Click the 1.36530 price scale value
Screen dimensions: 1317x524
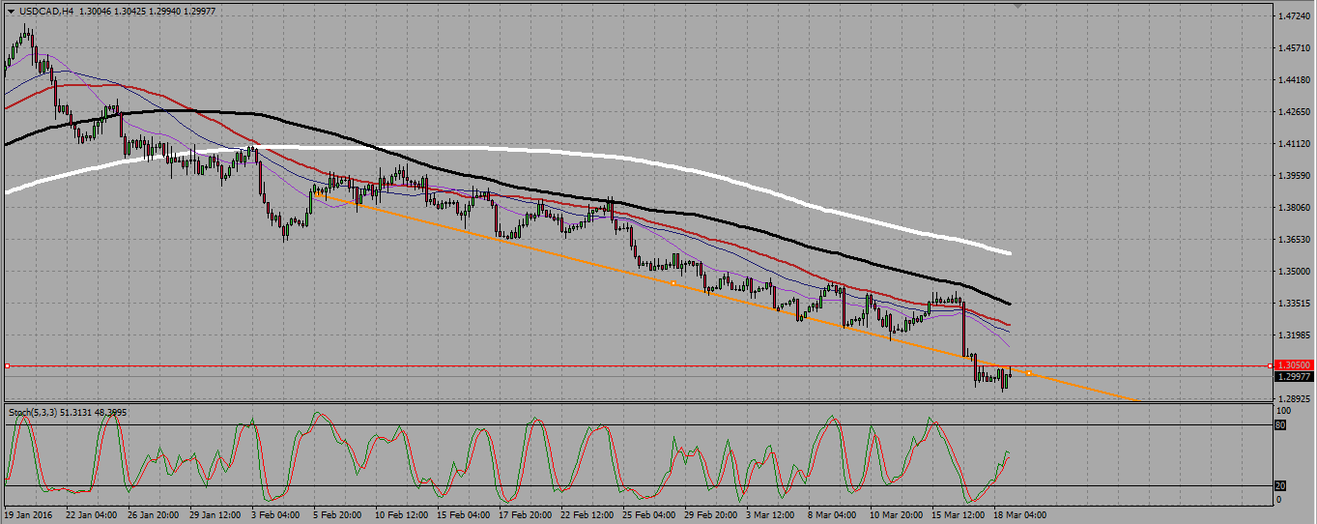(x=1294, y=240)
